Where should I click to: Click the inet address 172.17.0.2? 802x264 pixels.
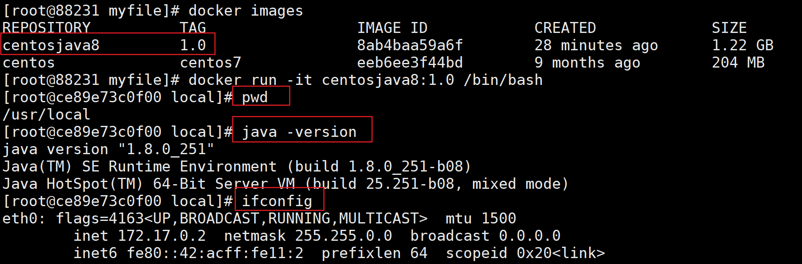click(x=162, y=236)
